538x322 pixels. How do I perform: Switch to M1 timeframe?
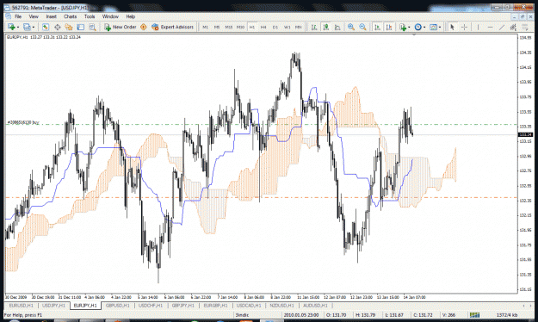[x=205, y=27]
